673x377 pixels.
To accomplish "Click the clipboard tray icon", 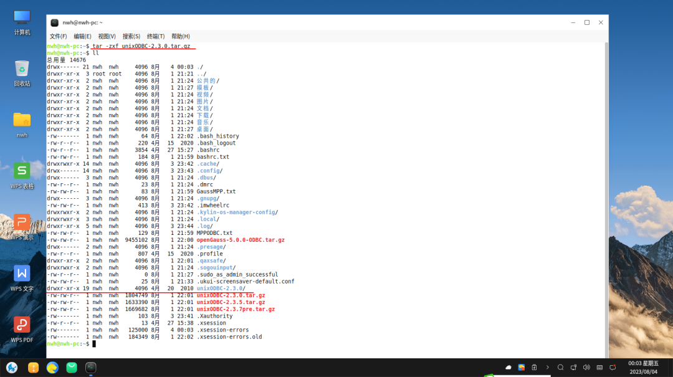I will (x=535, y=368).
